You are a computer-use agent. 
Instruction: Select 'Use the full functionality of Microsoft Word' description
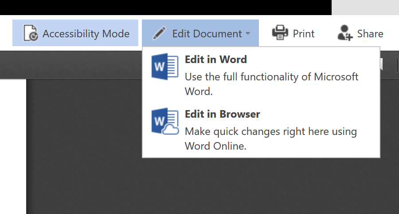coord(271,84)
